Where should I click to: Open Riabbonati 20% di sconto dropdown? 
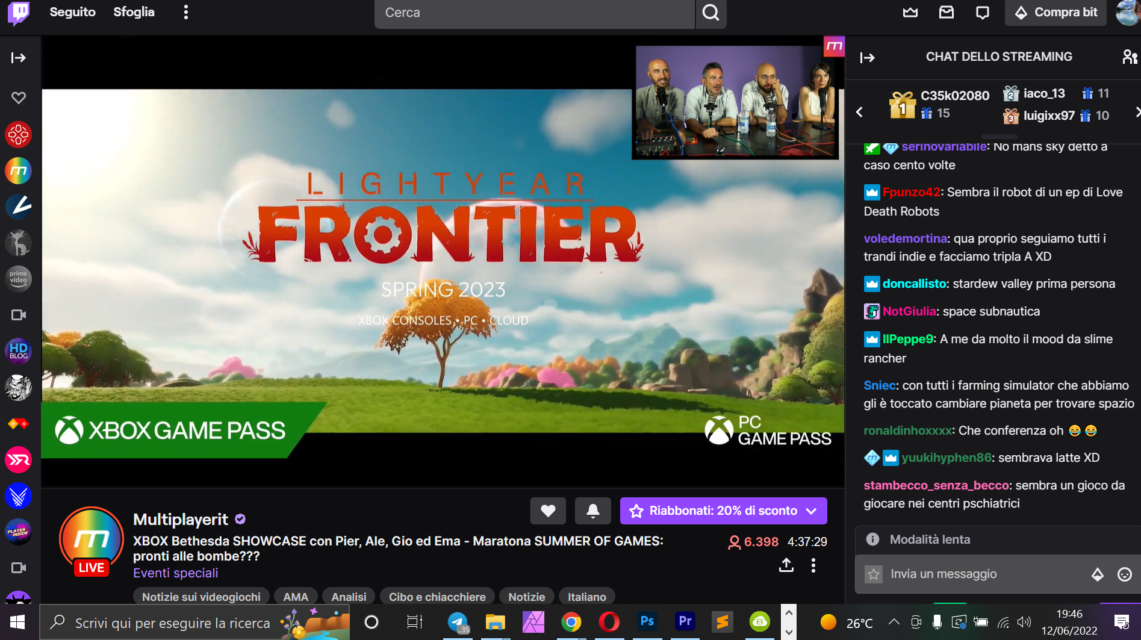point(723,511)
